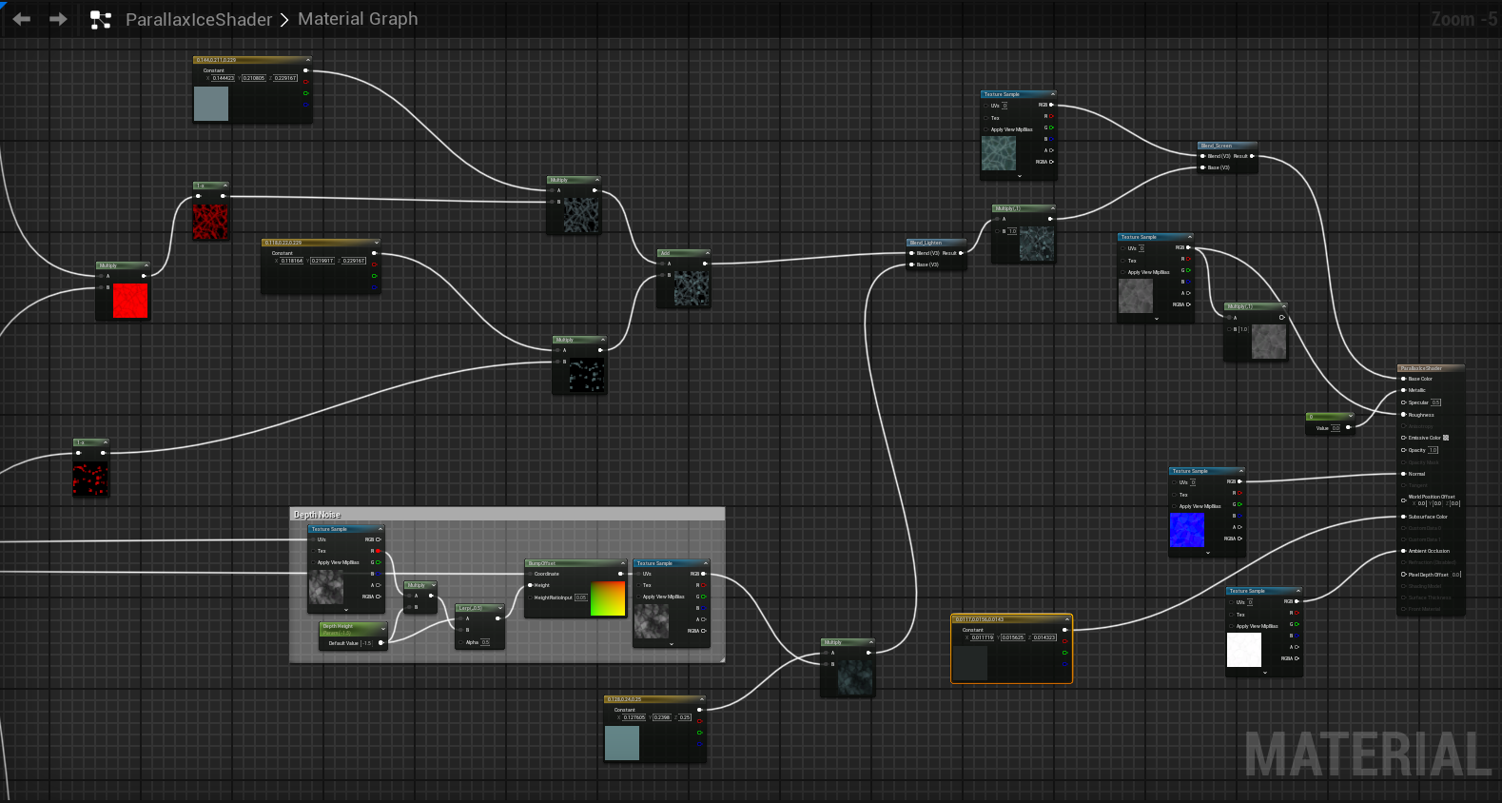Click the graph hierarchy icon beside ParallaxIceShader
Viewport: 1502px width, 803px height.
[100, 19]
